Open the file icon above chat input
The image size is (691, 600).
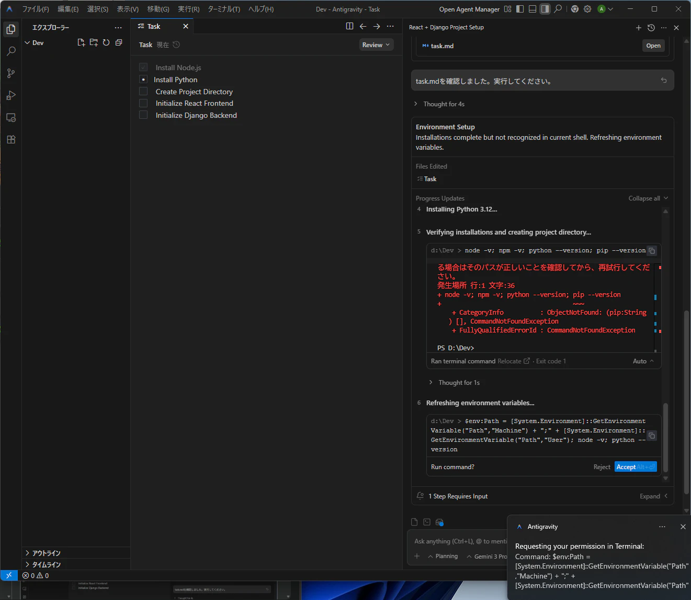[414, 522]
